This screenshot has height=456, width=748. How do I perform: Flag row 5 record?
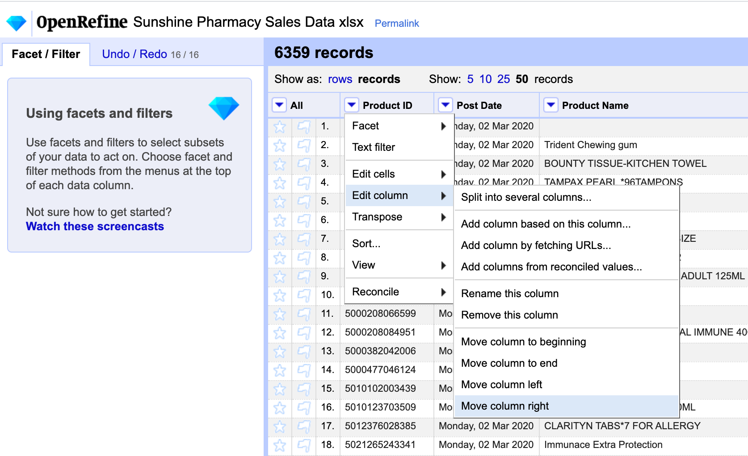(x=304, y=202)
